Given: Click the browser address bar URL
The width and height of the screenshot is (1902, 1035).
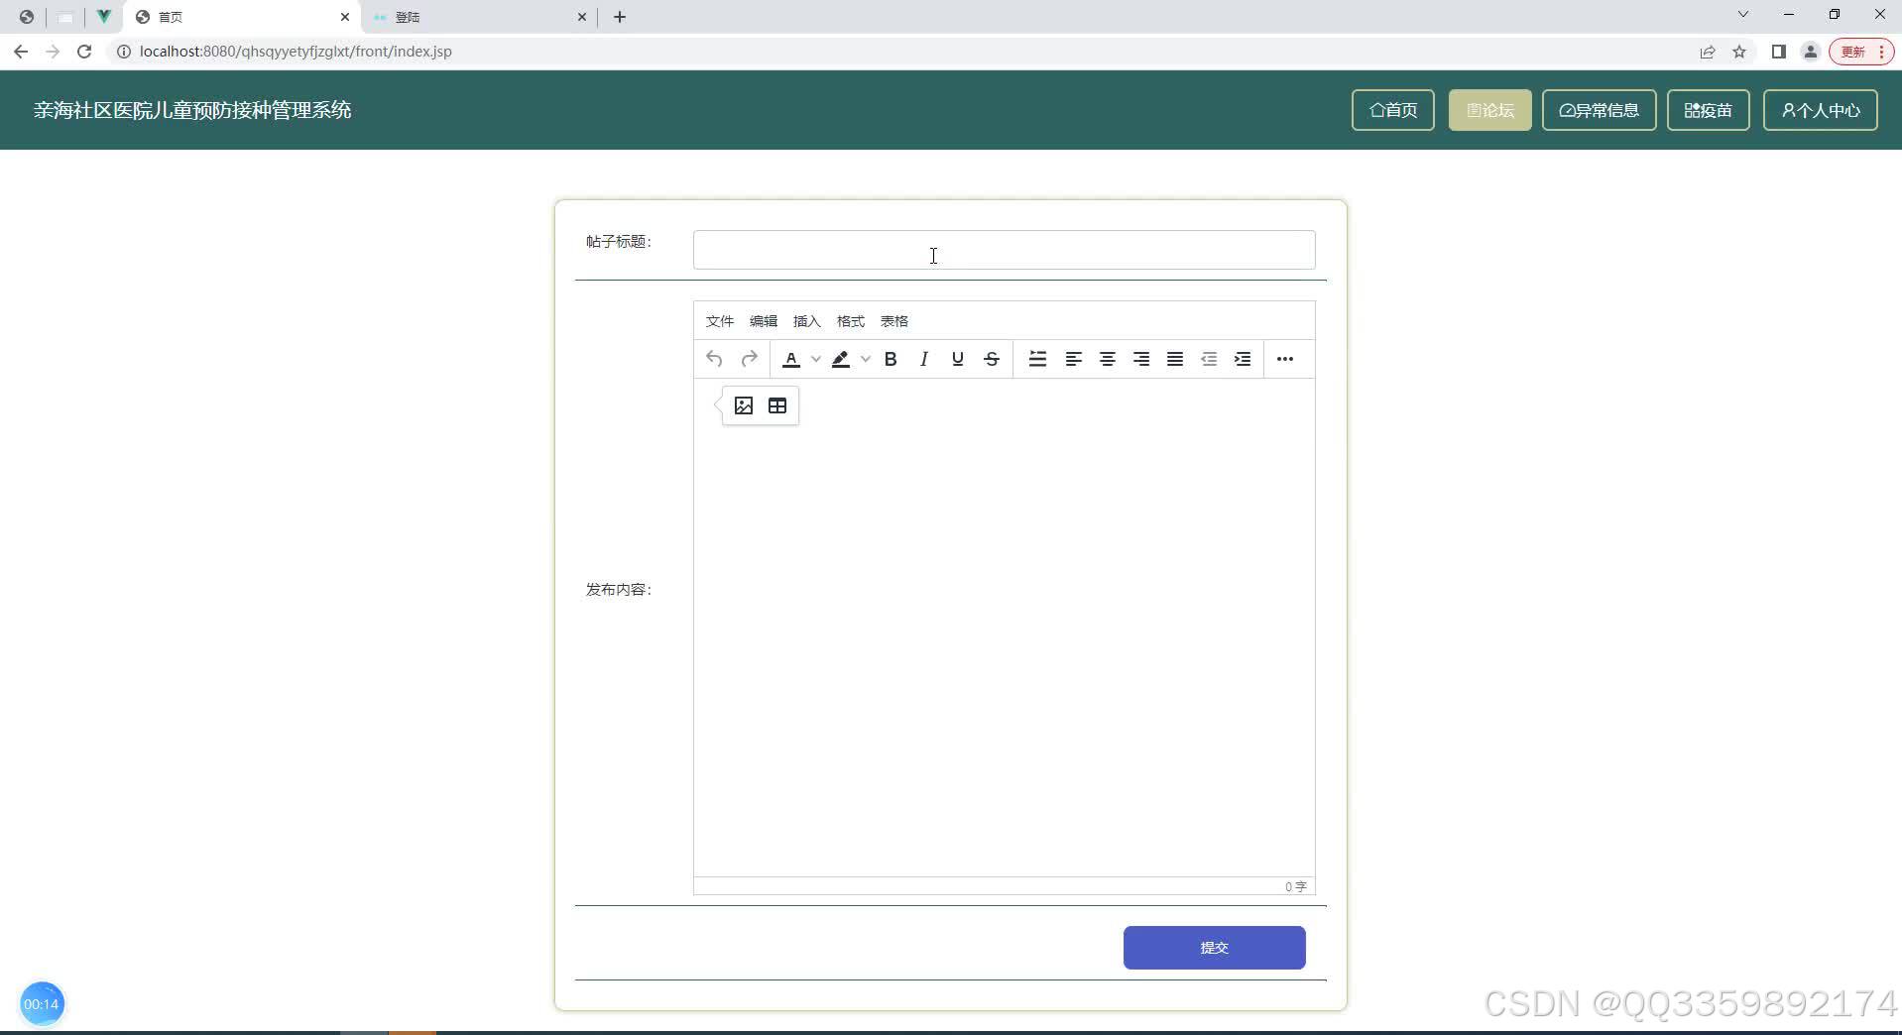Looking at the screenshot, I should 296,52.
